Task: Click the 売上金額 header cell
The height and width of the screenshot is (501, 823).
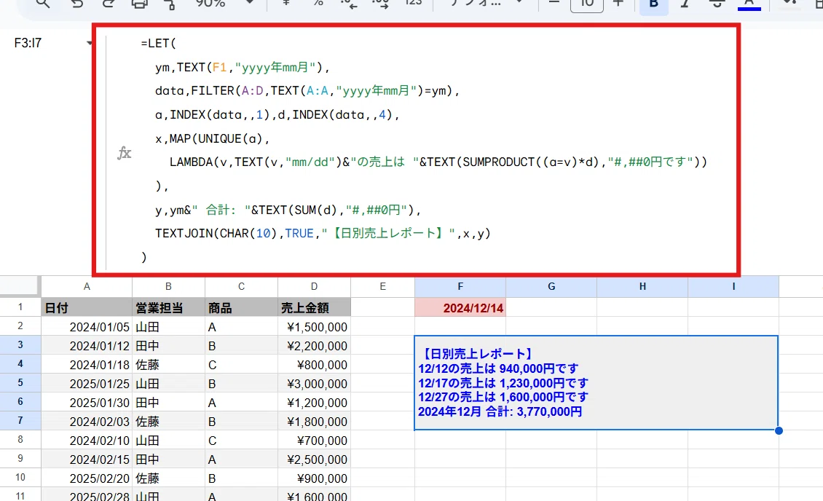Action: [314, 307]
